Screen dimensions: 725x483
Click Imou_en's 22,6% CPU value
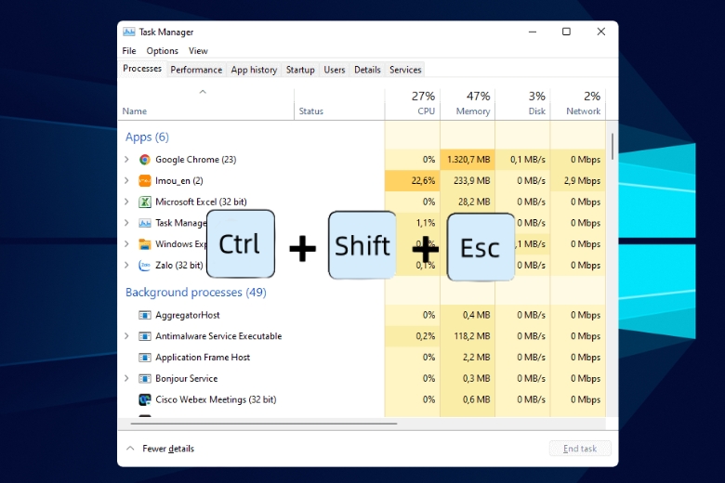pyautogui.click(x=423, y=181)
